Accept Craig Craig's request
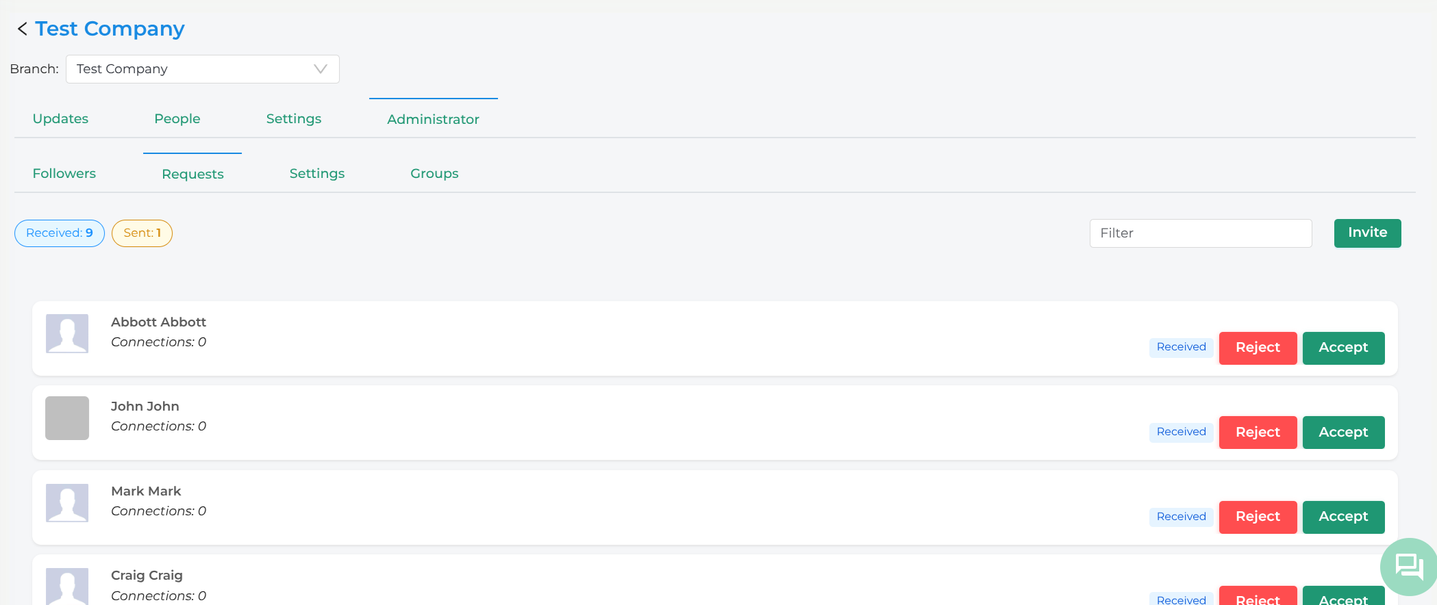The width and height of the screenshot is (1437, 605). [1343, 595]
